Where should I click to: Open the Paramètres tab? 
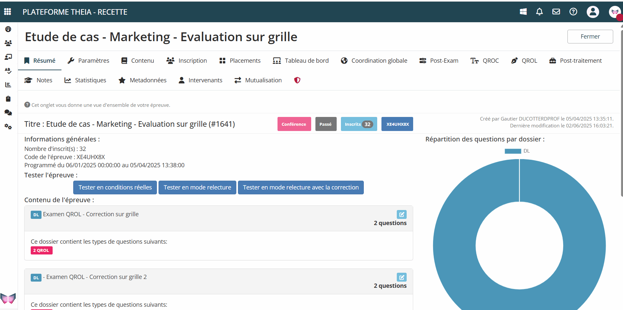[x=88, y=60]
